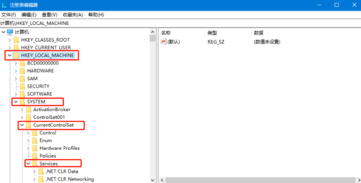Viewport: 361px width, 183px height.
Task: Click the ControlSet001 folder icon
Action: click(x=28, y=117)
